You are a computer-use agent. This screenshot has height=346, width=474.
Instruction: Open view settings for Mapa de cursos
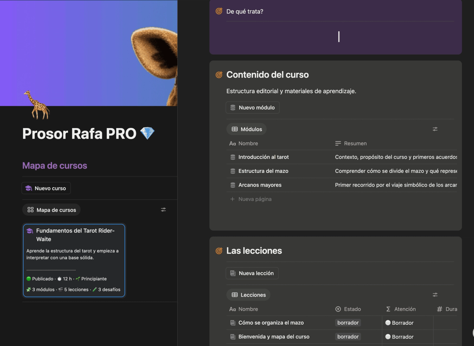click(x=164, y=210)
